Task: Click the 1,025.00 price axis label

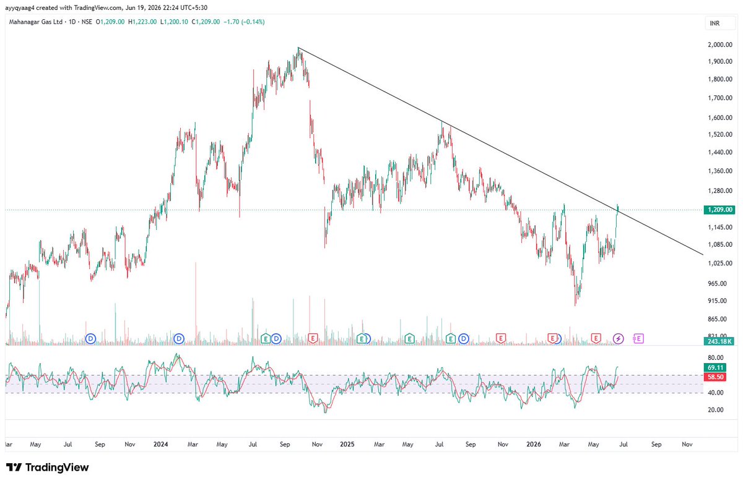Action: (720, 263)
